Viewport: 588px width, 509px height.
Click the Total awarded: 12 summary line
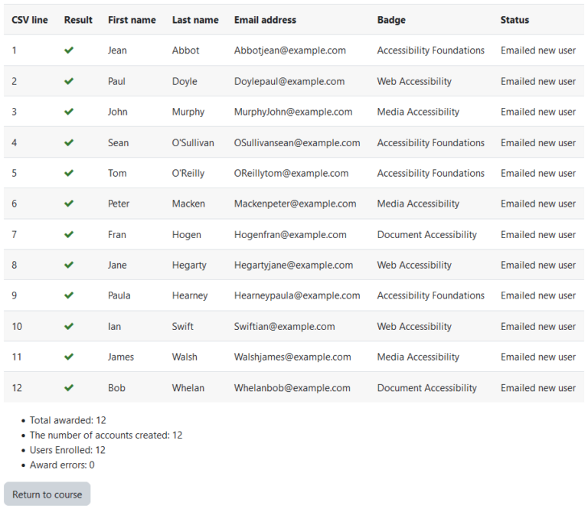pyautogui.click(x=68, y=420)
